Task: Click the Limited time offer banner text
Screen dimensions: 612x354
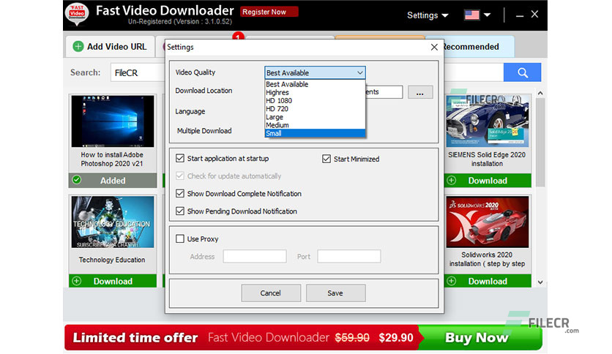Action: click(135, 337)
